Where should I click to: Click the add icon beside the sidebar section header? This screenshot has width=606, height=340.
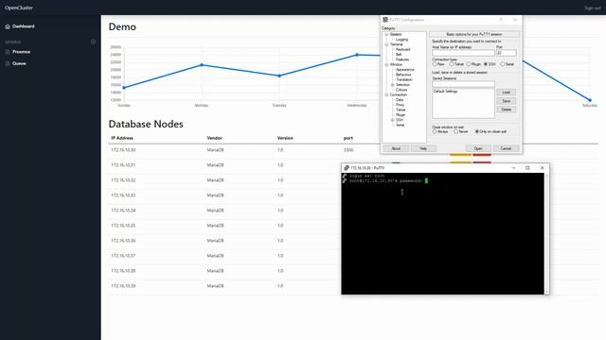click(93, 42)
